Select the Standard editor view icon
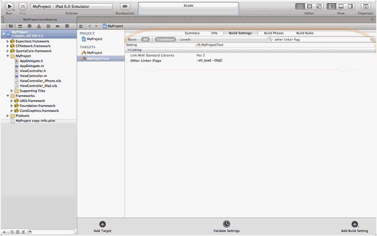The width and height of the screenshot is (377, 236). click(300, 7)
